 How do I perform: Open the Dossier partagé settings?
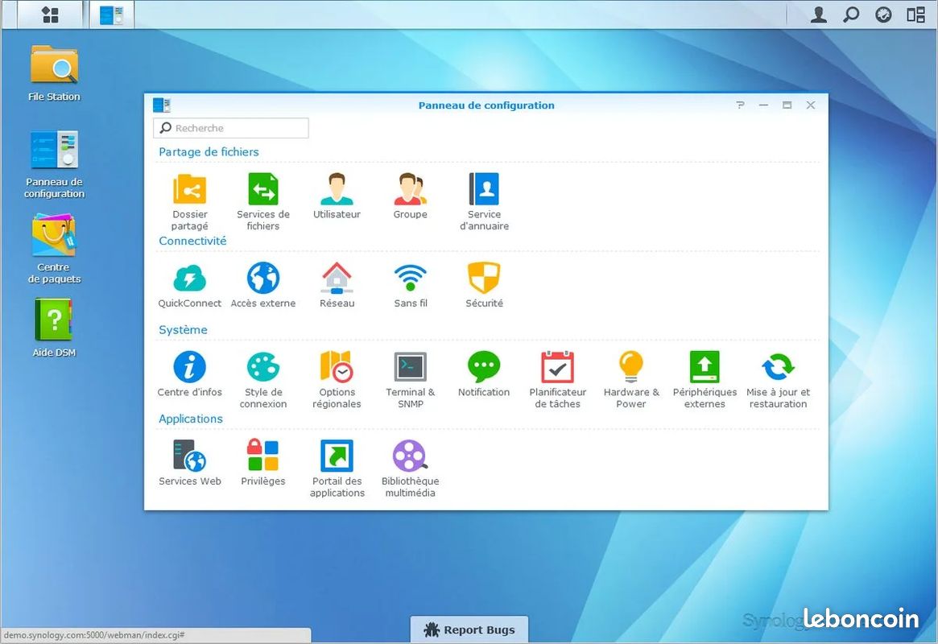190,192
